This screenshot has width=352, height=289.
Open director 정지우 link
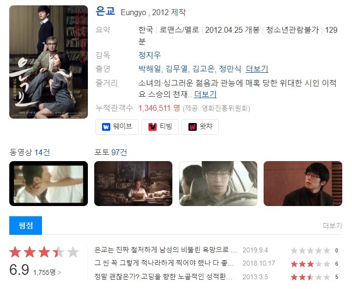pos(149,55)
